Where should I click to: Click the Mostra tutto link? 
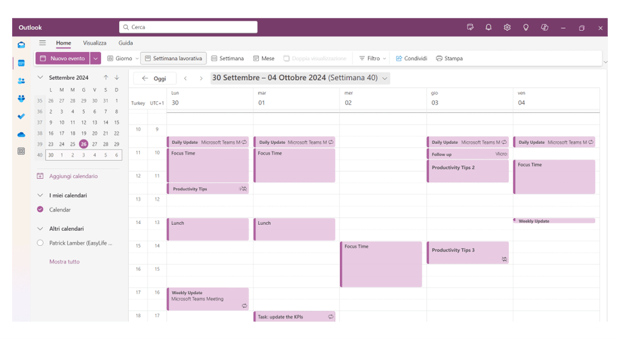pyautogui.click(x=64, y=262)
